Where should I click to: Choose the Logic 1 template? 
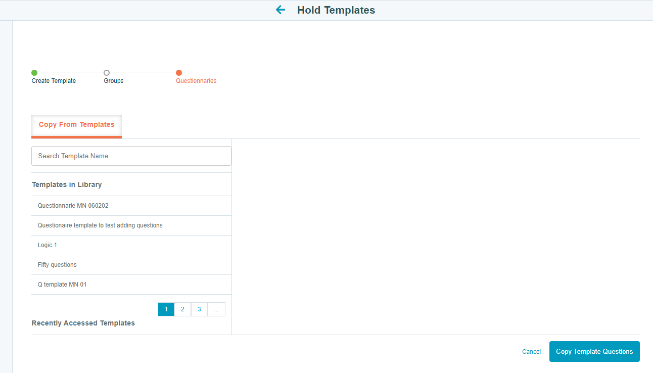(x=131, y=245)
